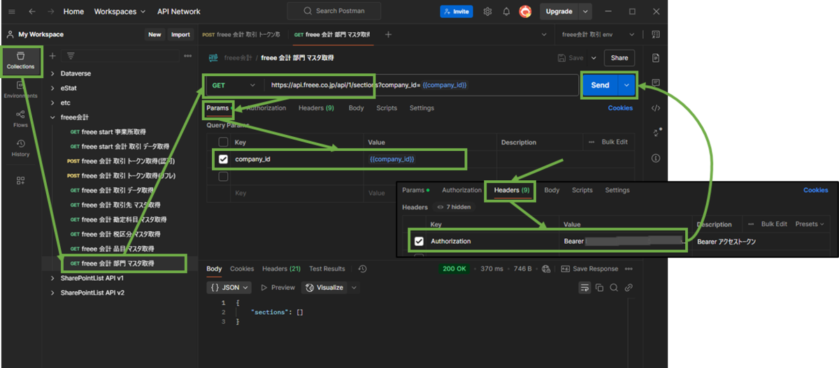Image resolution: width=839 pixels, height=368 pixels.
Task: Open the environment quick look icon
Action: (655, 34)
